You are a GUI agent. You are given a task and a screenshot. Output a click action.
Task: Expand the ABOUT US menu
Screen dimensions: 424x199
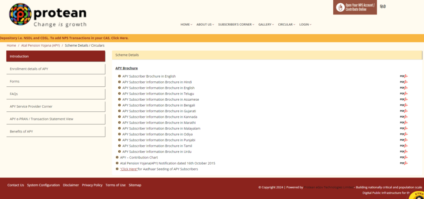coord(205,24)
